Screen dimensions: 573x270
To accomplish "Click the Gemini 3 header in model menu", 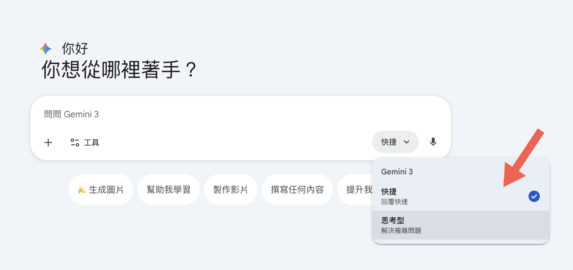I will click(x=397, y=172).
